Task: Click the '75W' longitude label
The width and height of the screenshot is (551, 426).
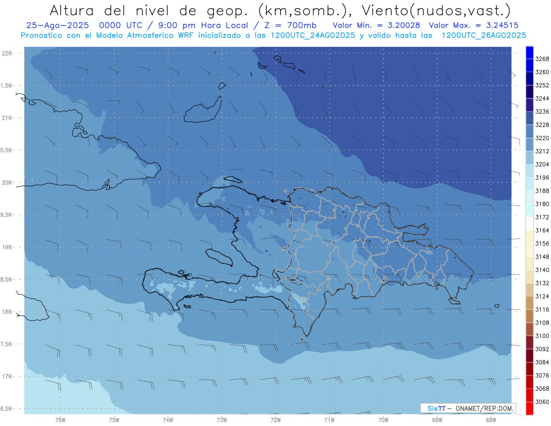Action: (114, 419)
